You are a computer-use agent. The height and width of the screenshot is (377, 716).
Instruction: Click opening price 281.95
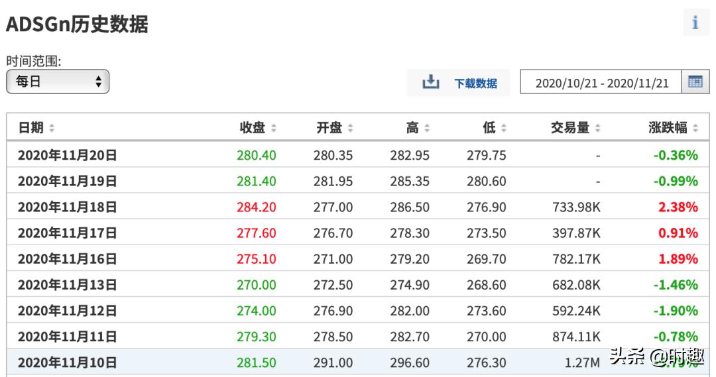point(333,181)
